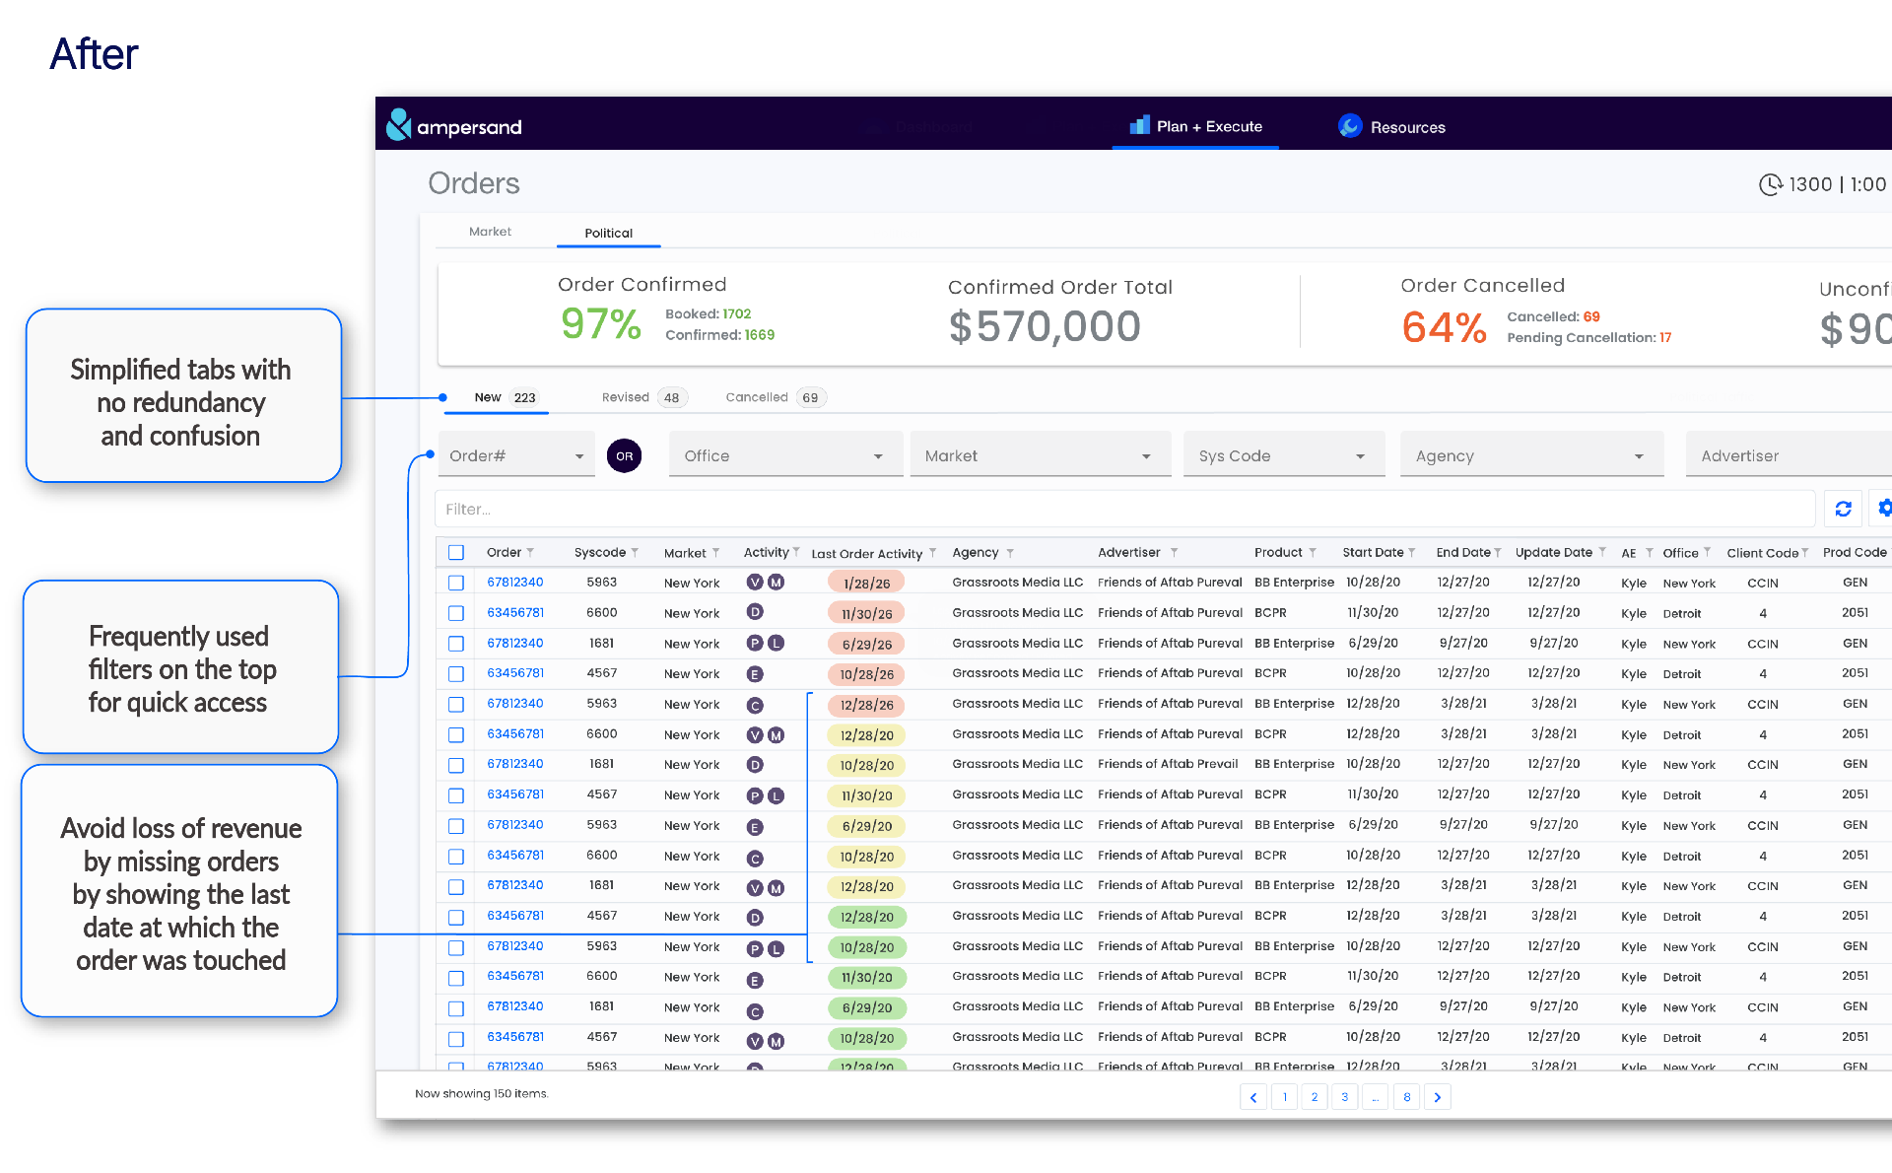This screenshot has height=1173, width=1892.
Task: Jump to page 3 in pagination
Action: pos(1345,1097)
